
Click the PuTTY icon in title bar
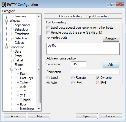[x=4, y=5]
